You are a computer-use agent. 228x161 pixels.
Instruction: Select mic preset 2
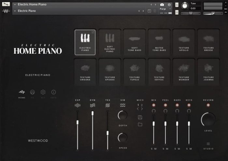click(142, 105)
